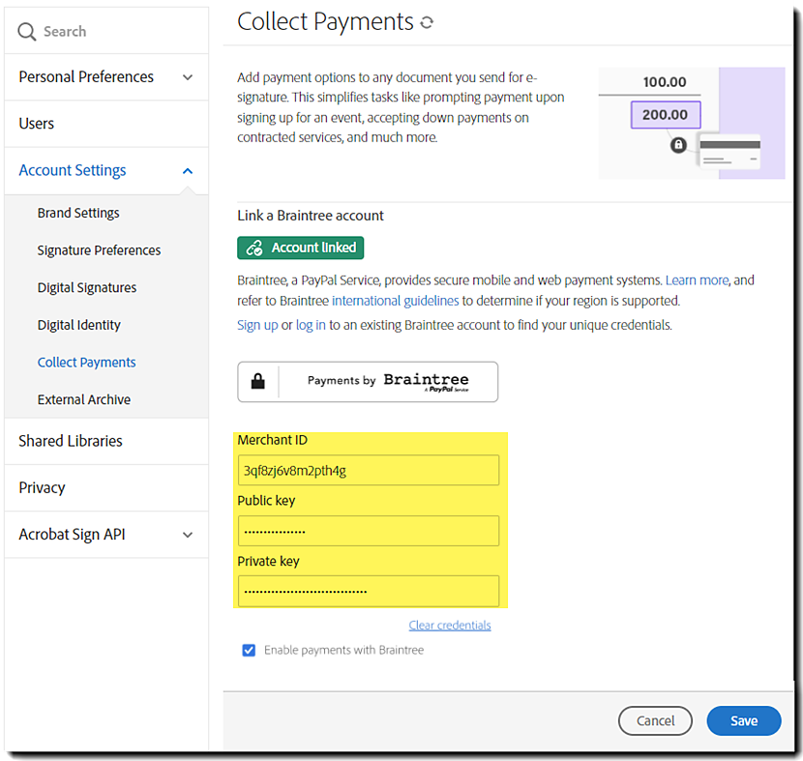This screenshot has height=761, width=803.
Task: Open Users menu item
Action: pyautogui.click(x=37, y=124)
